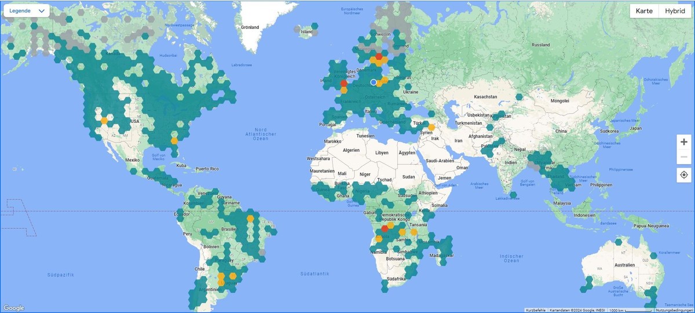695x313 pixels.
Task: Open the Nutzungsbedingungen link
Action: point(675,310)
